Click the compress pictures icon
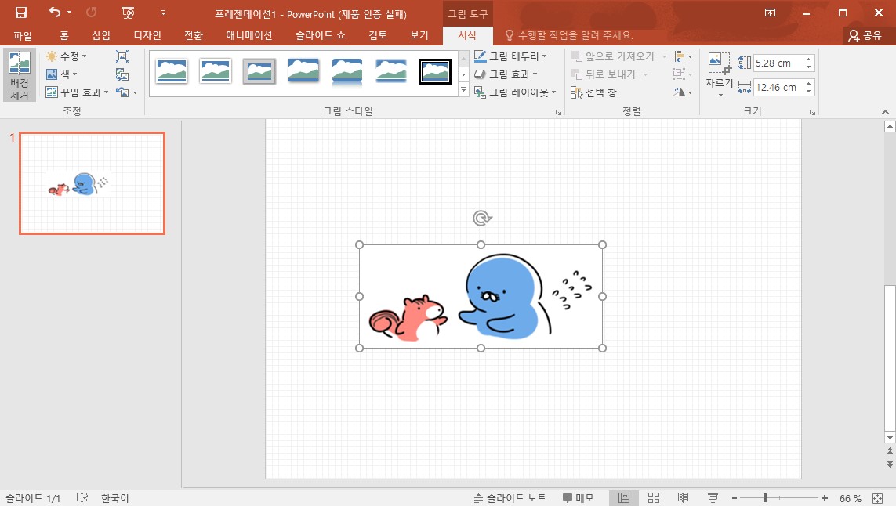The height and width of the screenshot is (506, 896). tap(122, 56)
